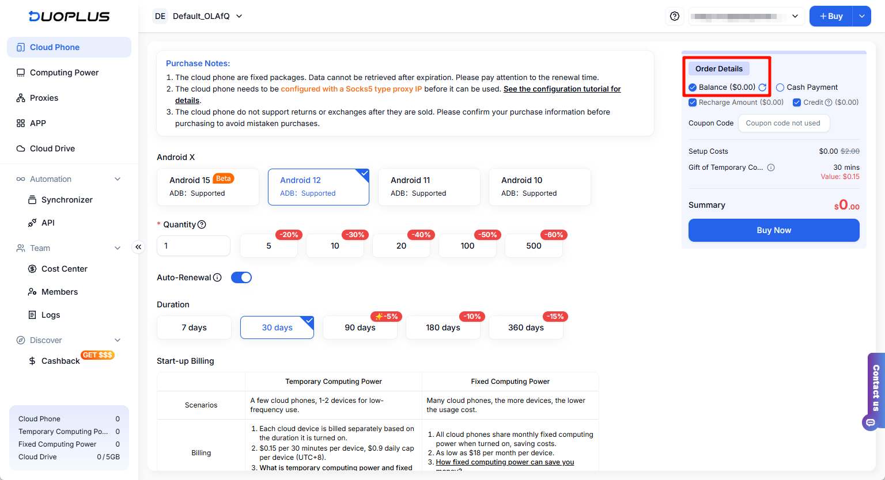
Task: Click the Credit help icon
Action: pos(829,102)
